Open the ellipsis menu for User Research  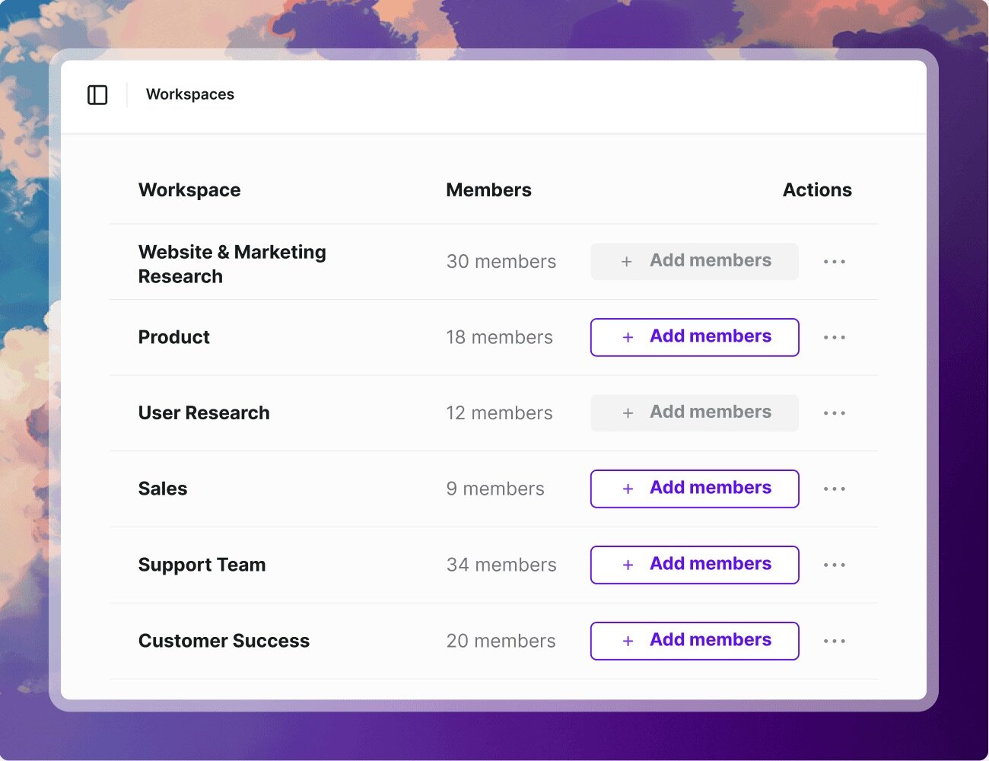[x=835, y=413]
